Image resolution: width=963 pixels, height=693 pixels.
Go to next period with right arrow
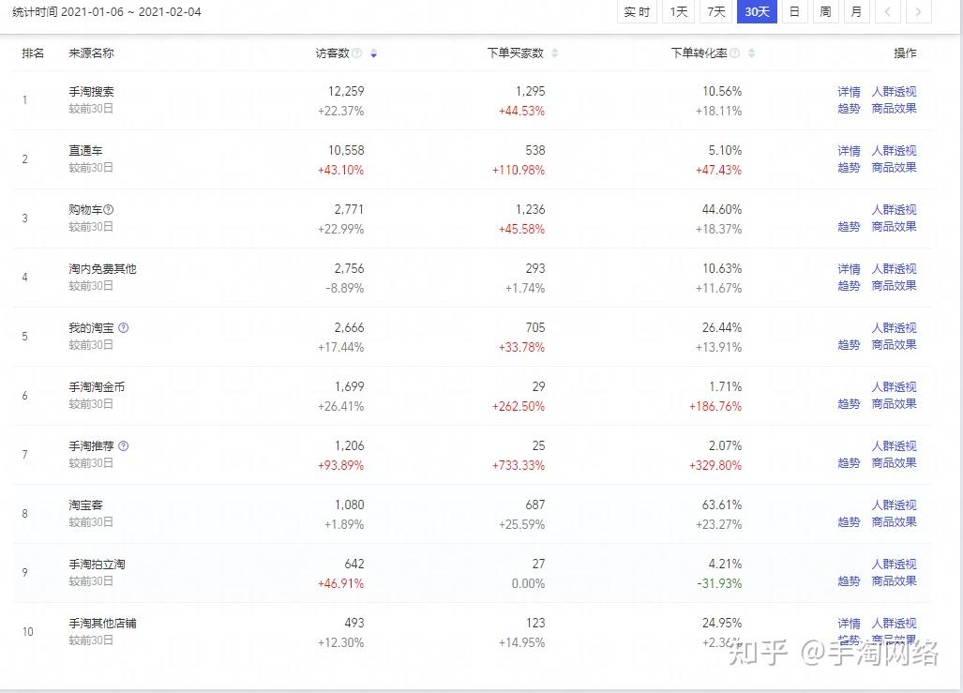[918, 11]
